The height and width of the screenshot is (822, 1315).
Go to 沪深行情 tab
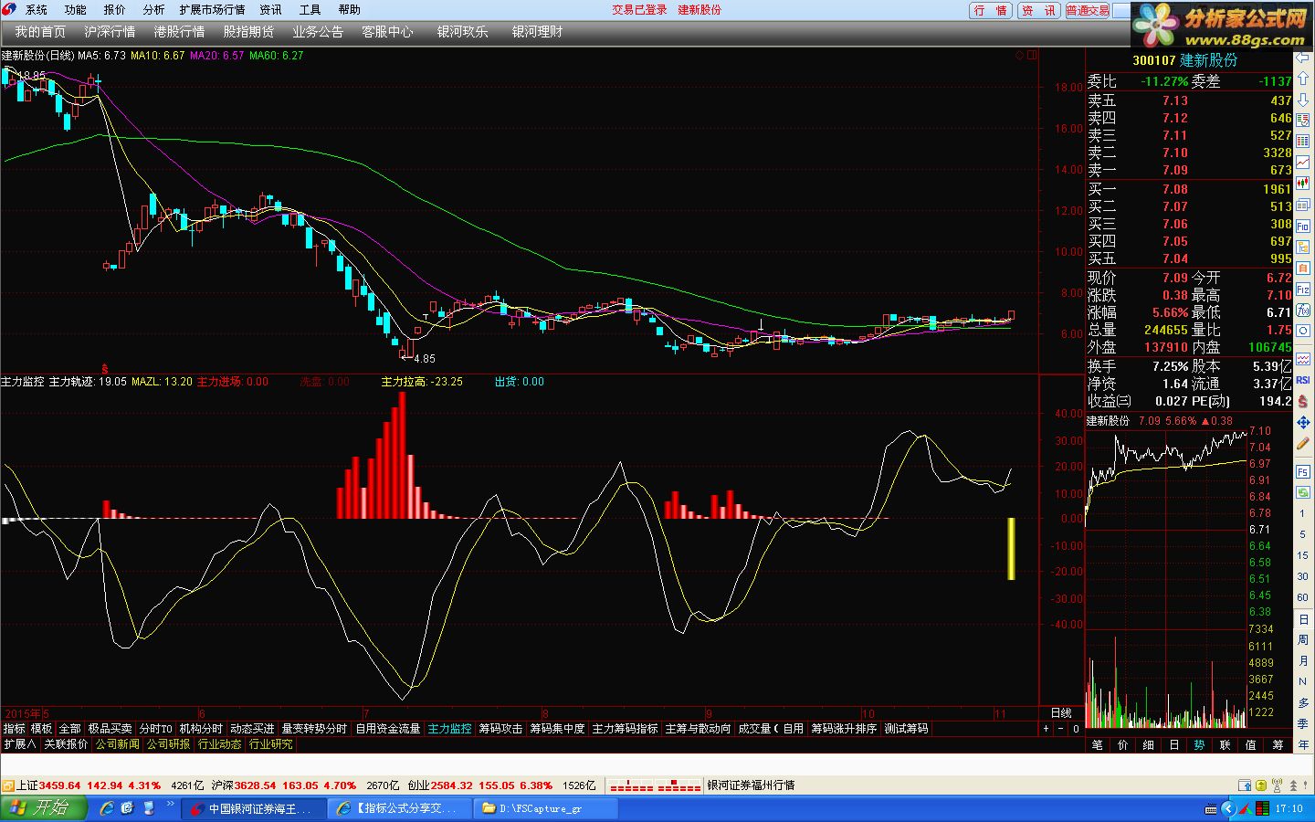point(110,32)
